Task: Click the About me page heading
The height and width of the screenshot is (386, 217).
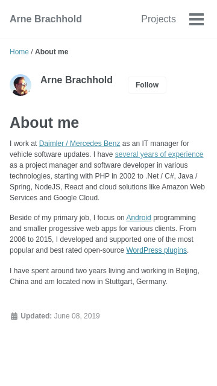Action: [44, 122]
